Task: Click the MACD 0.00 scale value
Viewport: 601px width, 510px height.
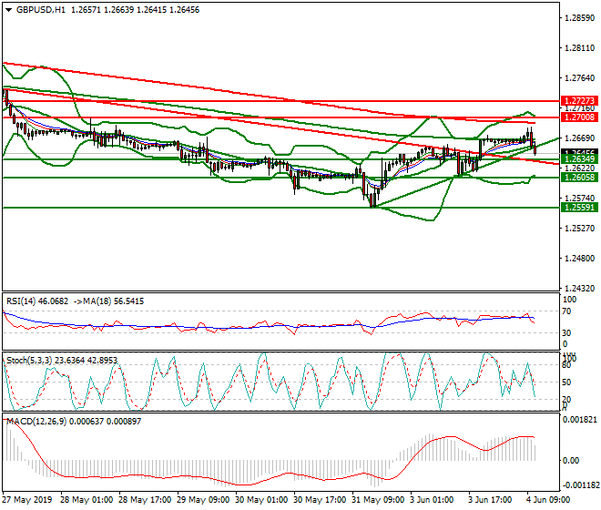Action: [571, 461]
